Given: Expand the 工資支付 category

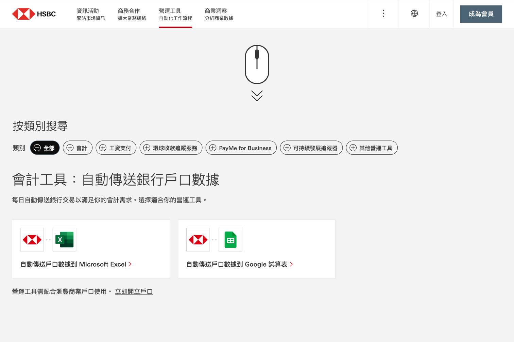Looking at the screenshot, I should [116, 148].
